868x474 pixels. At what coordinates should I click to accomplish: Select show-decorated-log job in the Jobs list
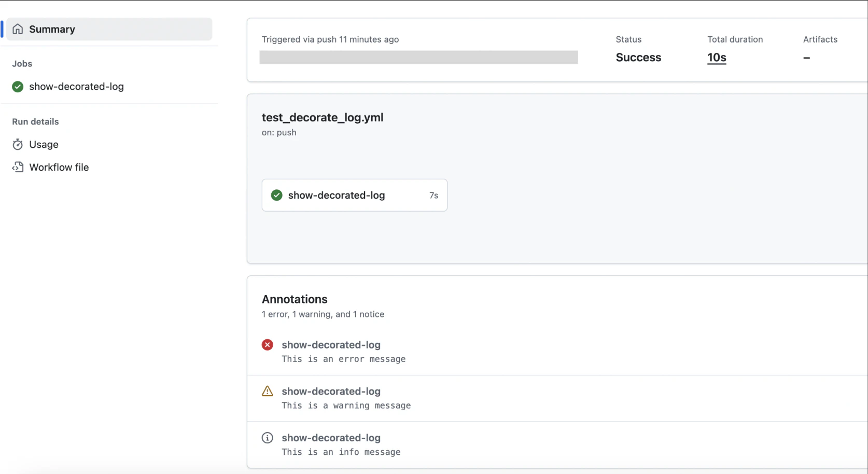[76, 87]
